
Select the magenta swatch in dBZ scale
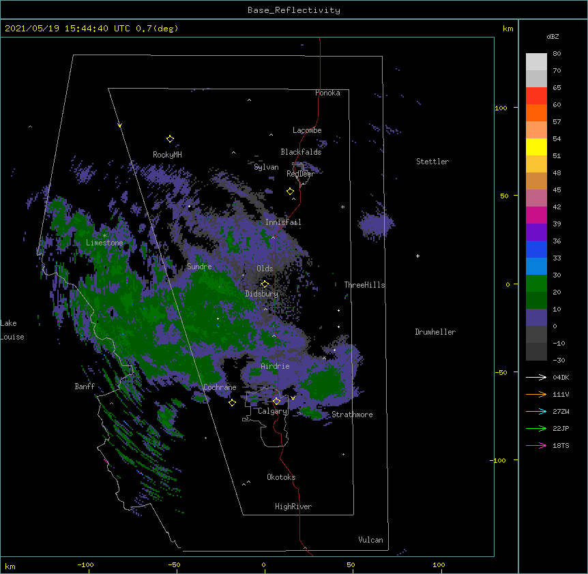(536, 215)
